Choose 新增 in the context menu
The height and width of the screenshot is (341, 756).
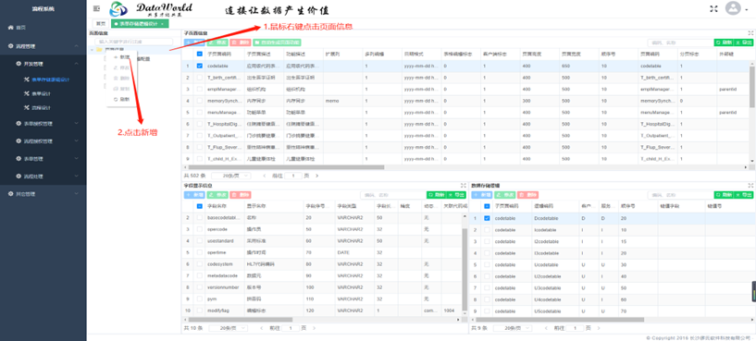tap(122, 57)
